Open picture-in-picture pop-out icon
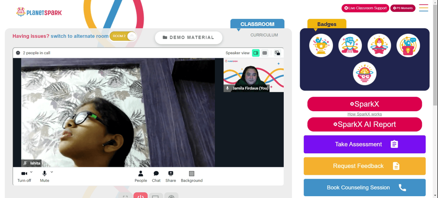 (277, 53)
